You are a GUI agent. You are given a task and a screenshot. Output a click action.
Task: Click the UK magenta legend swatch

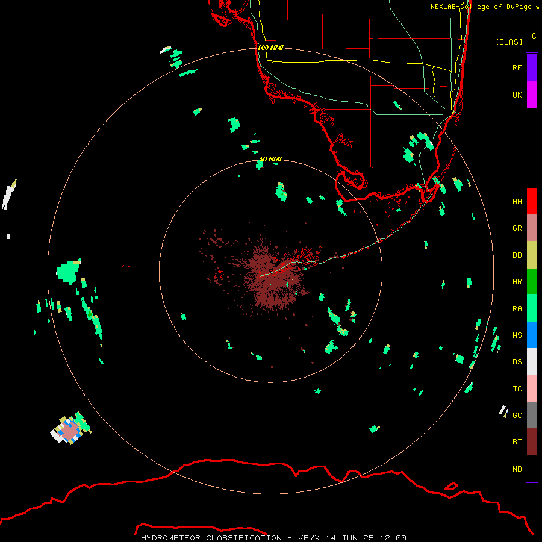click(x=532, y=95)
